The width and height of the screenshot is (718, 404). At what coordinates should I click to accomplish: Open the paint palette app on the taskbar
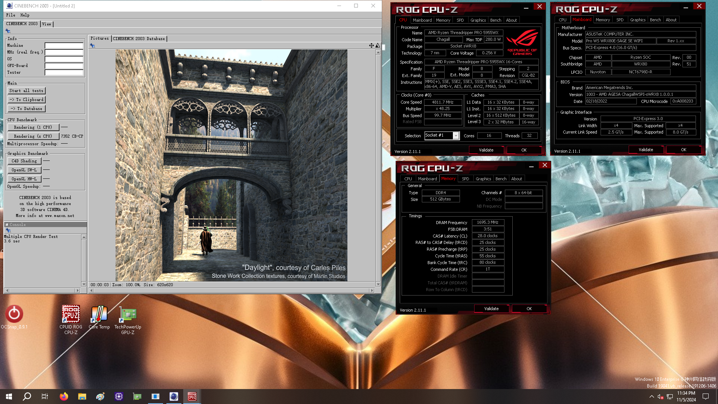(100, 397)
